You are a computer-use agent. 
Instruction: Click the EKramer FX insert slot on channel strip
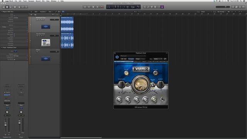[7, 95]
